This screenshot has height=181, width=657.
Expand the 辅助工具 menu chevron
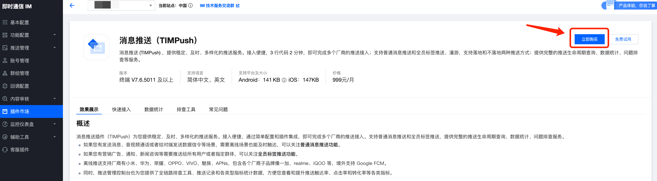(55, 137)
